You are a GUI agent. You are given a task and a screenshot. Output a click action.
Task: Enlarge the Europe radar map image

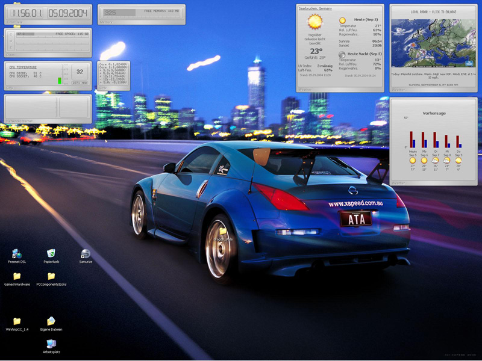(433, 43)
